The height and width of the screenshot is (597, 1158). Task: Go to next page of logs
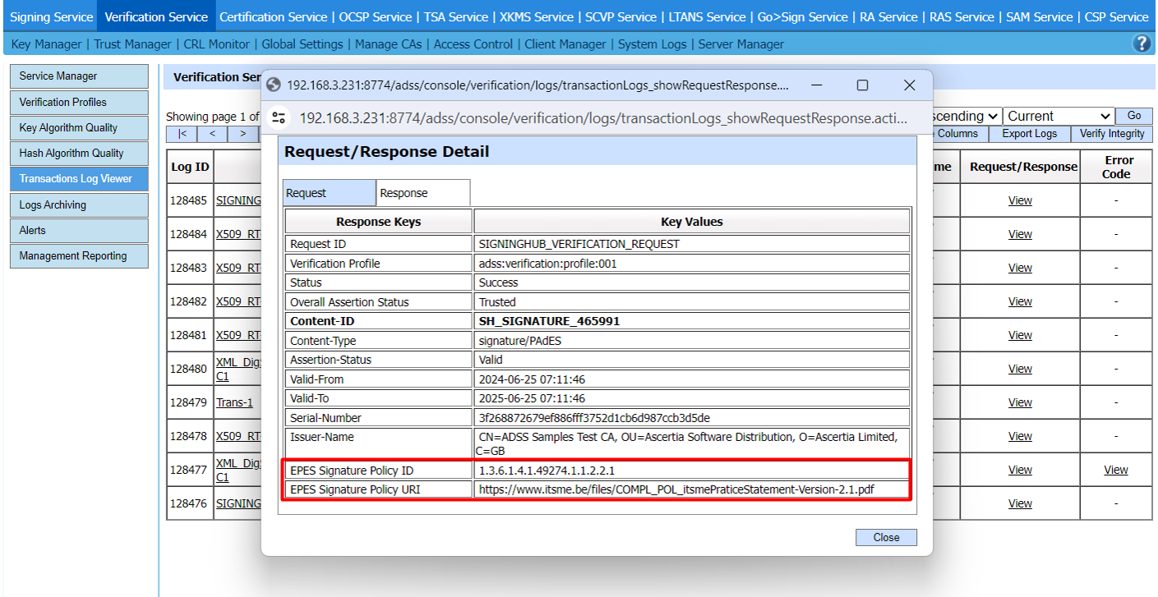pos(242,134)
